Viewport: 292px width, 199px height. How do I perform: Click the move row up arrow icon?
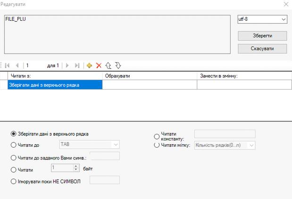tap(108, 66)
